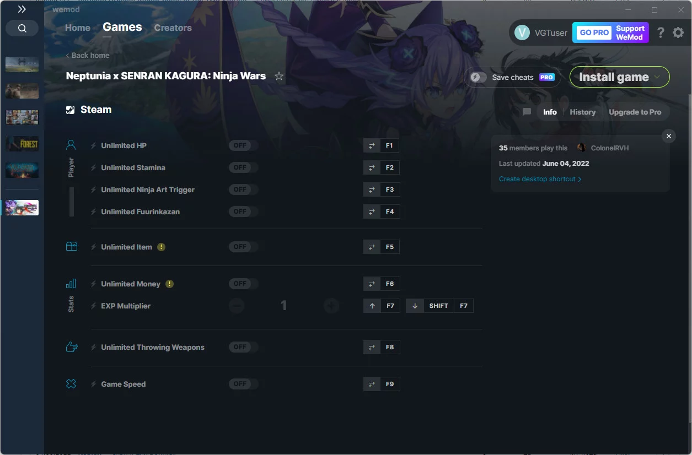Open the Creators tab
The height and width of the screenshot is (455, 692).
click(x=173, y=28)
